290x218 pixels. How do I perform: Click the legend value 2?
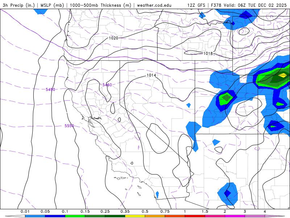pyautogui.click(x=225, y=211)
